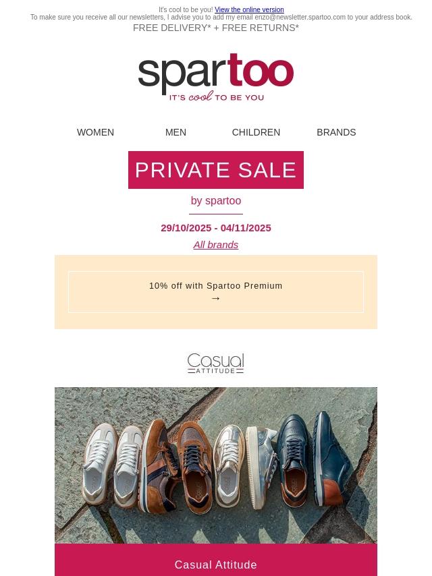This screenshot has width=432, height=576.
Task: Click the Spartoo logo
Action: 216,73
